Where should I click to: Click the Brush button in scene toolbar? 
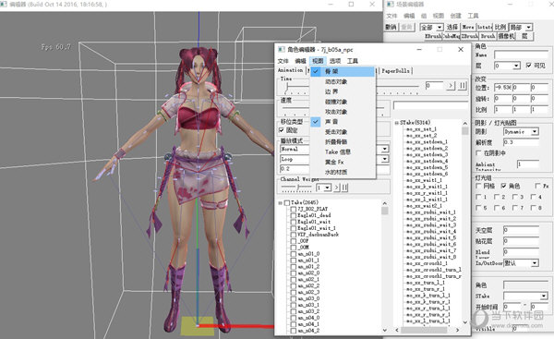coord(488,36)
